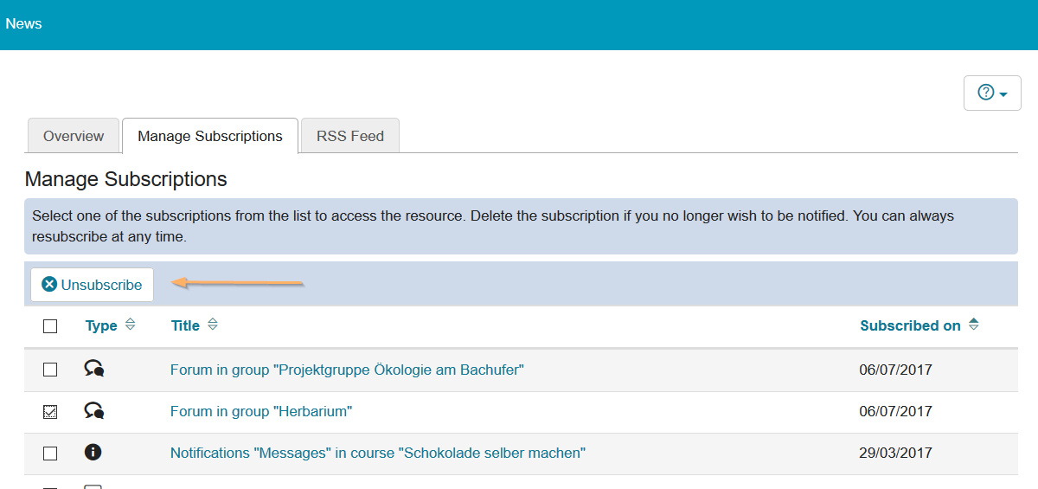Sort by Subscribed on arrows icon
The height and width of the screenshot is (489, 1038).
pyautogui.click(x=974, y=325)
